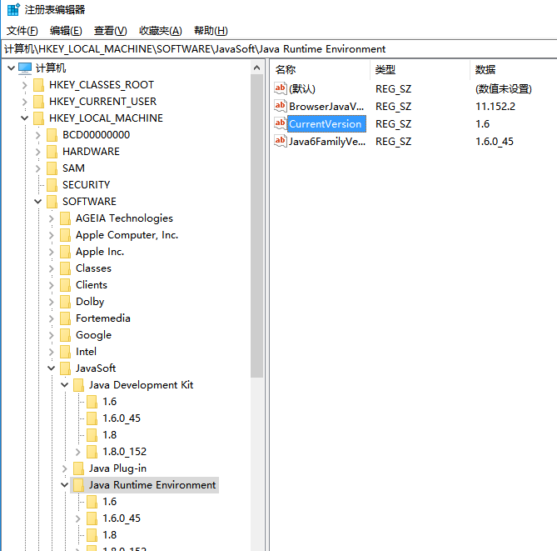Select the Clients key
This screenshot has width=557, height=551.
pos(92,285)
